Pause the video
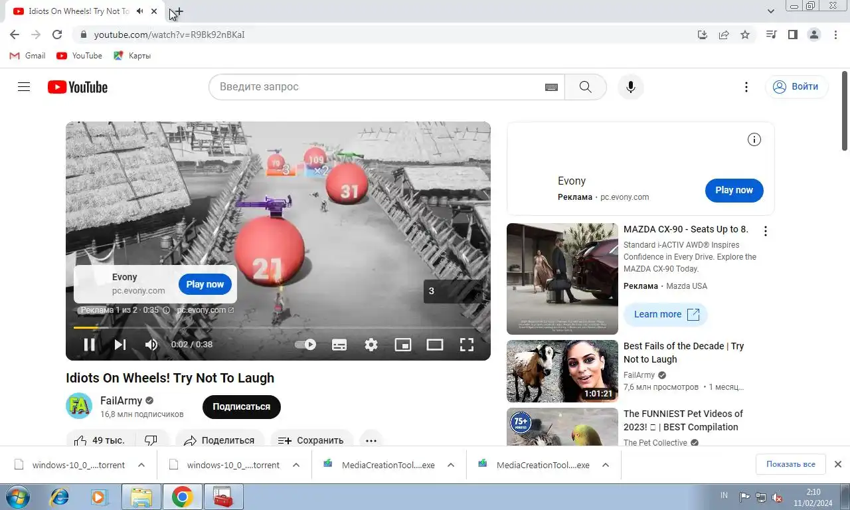The width and height of the screenshot is (850, 510). 89,345
